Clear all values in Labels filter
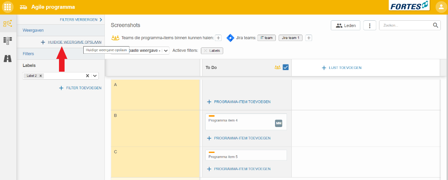 click(88, 76)
